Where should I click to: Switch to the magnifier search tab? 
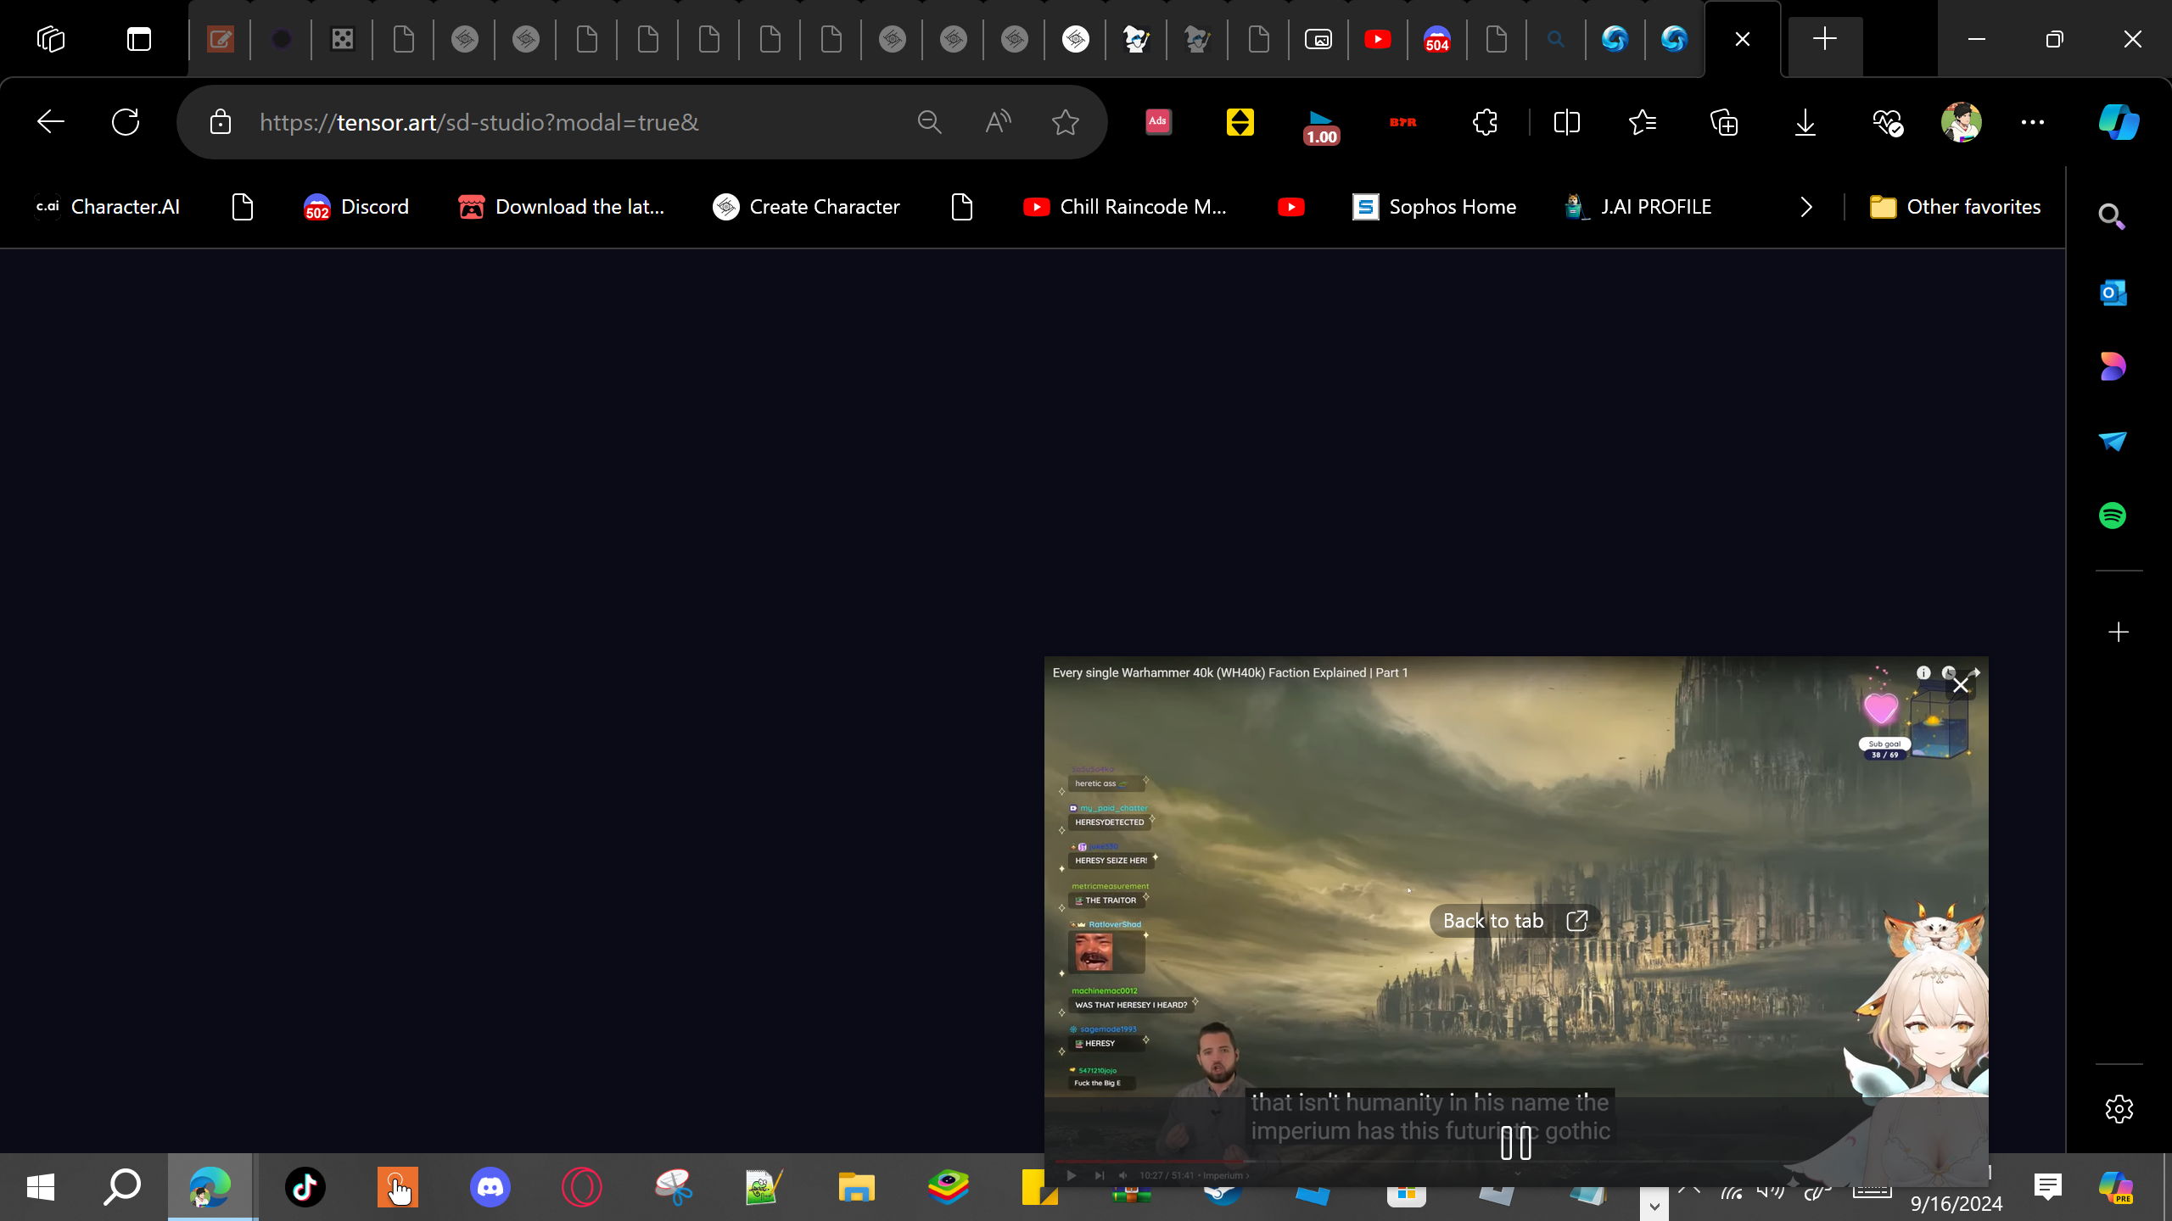tap(1555, 39)
